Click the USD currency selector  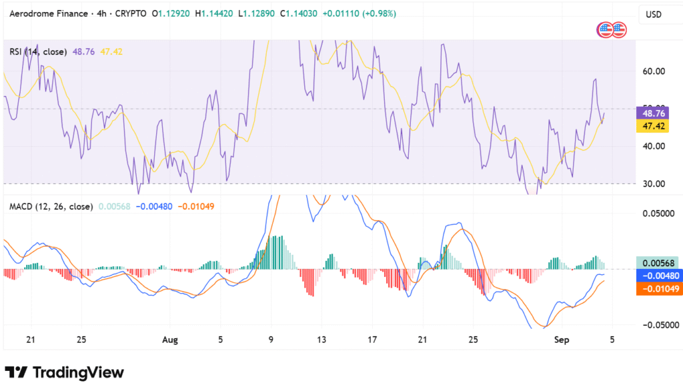654,15
